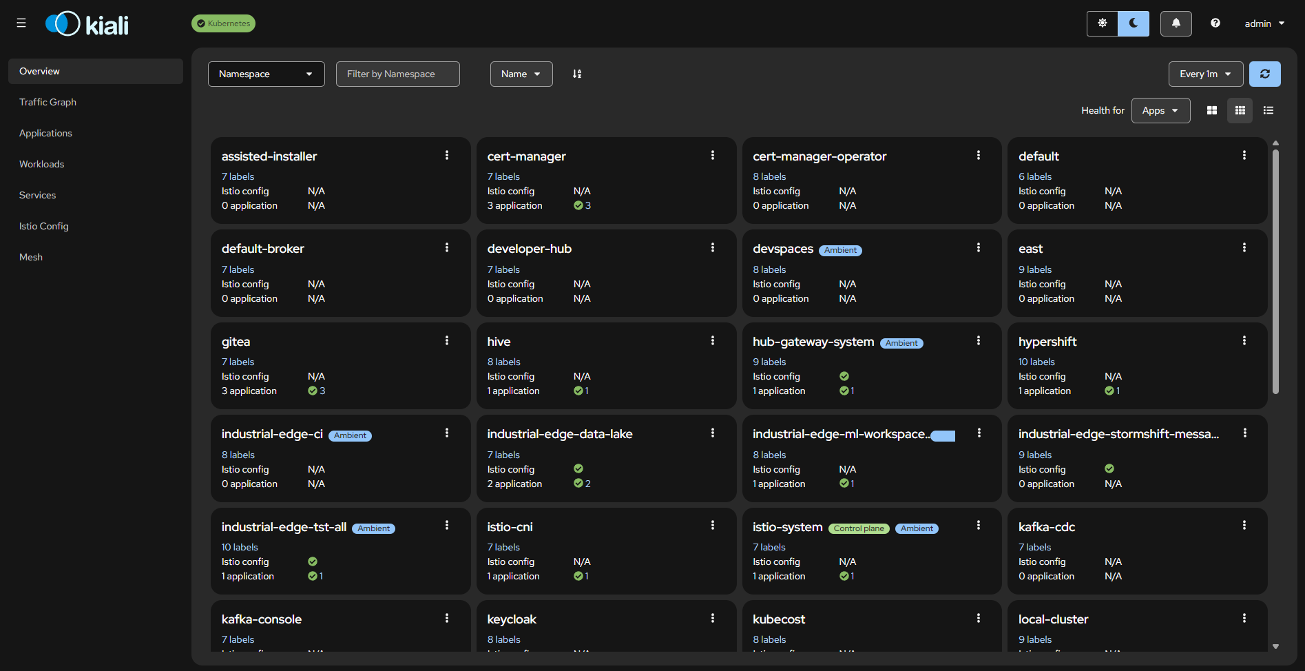Click the Ambient badge on industrial-edge-tst-all
The height and width of the screenshot is (671, 1305).
point(374,528)
